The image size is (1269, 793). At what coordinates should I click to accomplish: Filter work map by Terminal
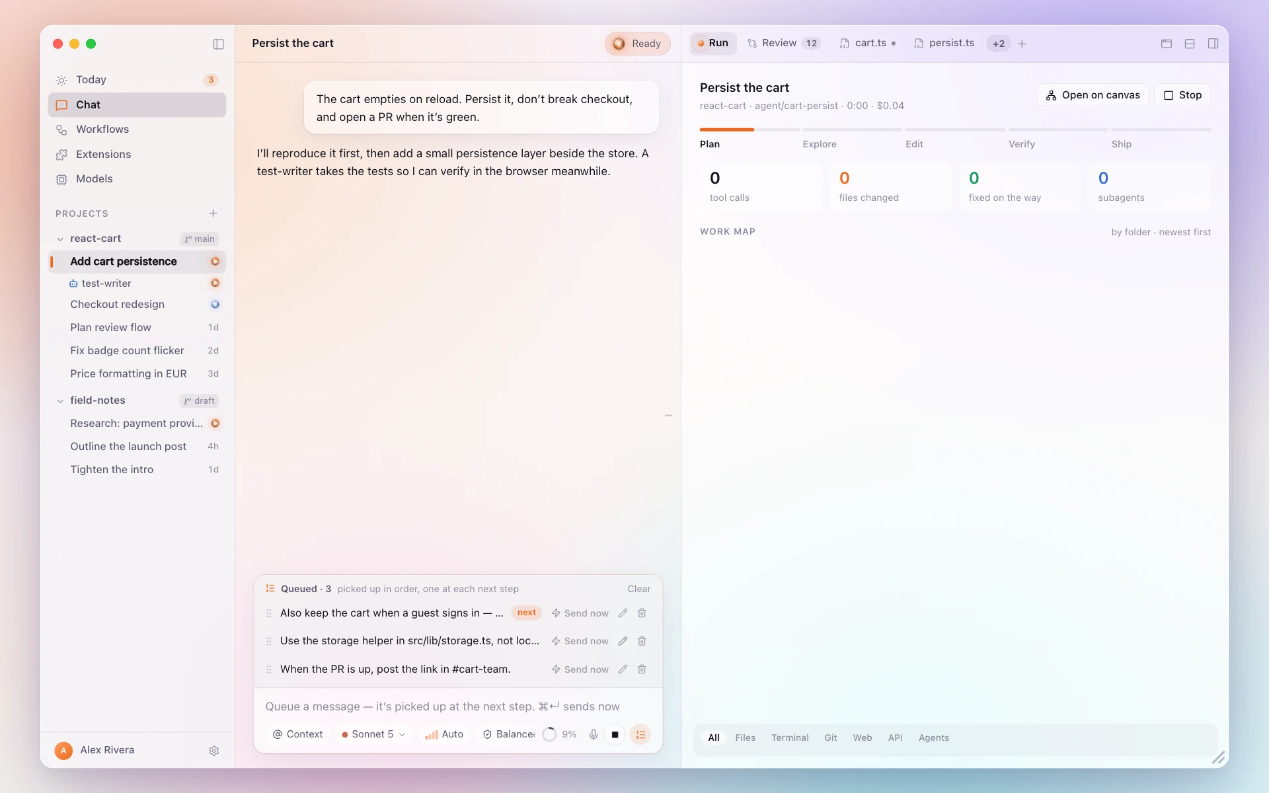(x=790, y=738)
